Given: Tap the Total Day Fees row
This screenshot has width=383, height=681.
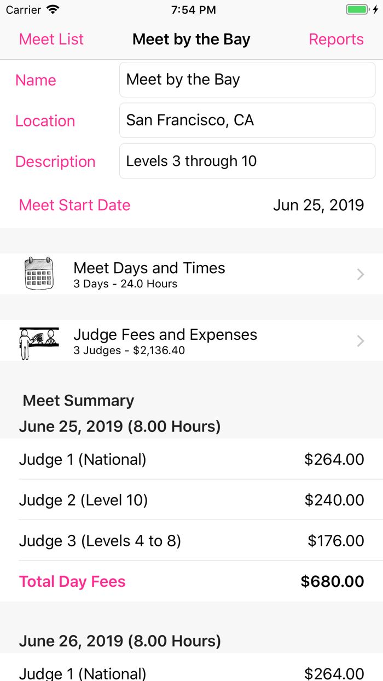Looking at the screenshot, I should [191, 581].
